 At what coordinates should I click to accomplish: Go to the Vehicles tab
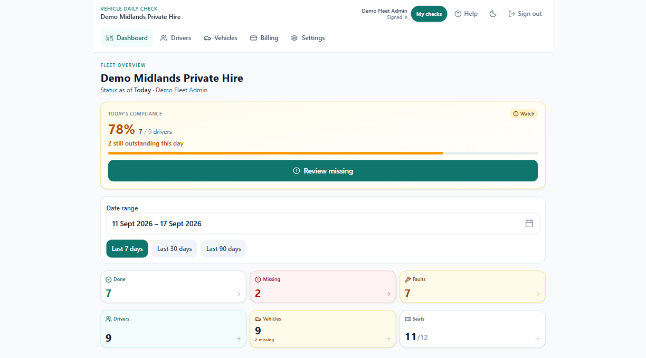pos(221,38)
